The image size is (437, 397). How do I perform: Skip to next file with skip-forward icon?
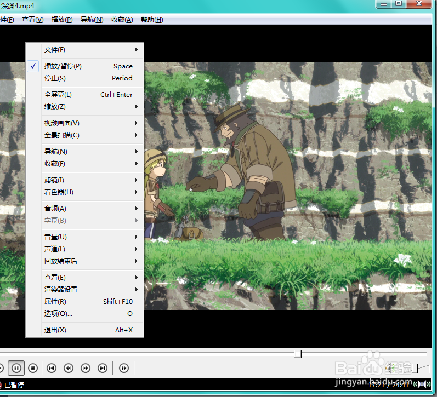(x=103, y=368)
